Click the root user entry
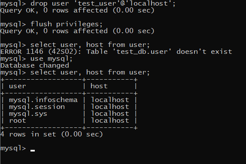This screenshot has width=246, height=164. (18, 121)
